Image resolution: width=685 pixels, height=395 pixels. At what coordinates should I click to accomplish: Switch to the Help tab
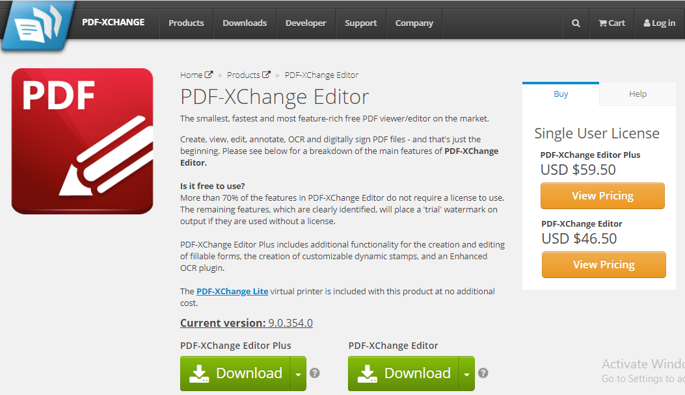click(638, 94)
